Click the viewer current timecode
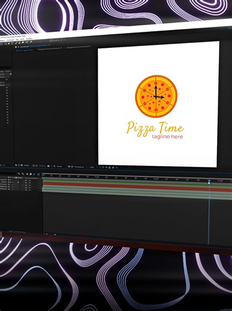232x311 pixels. [x=42, y=166]
